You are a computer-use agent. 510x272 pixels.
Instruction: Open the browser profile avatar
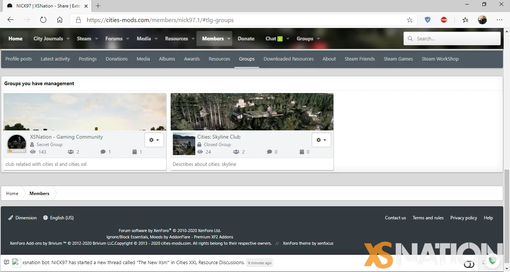click(482, 20)
